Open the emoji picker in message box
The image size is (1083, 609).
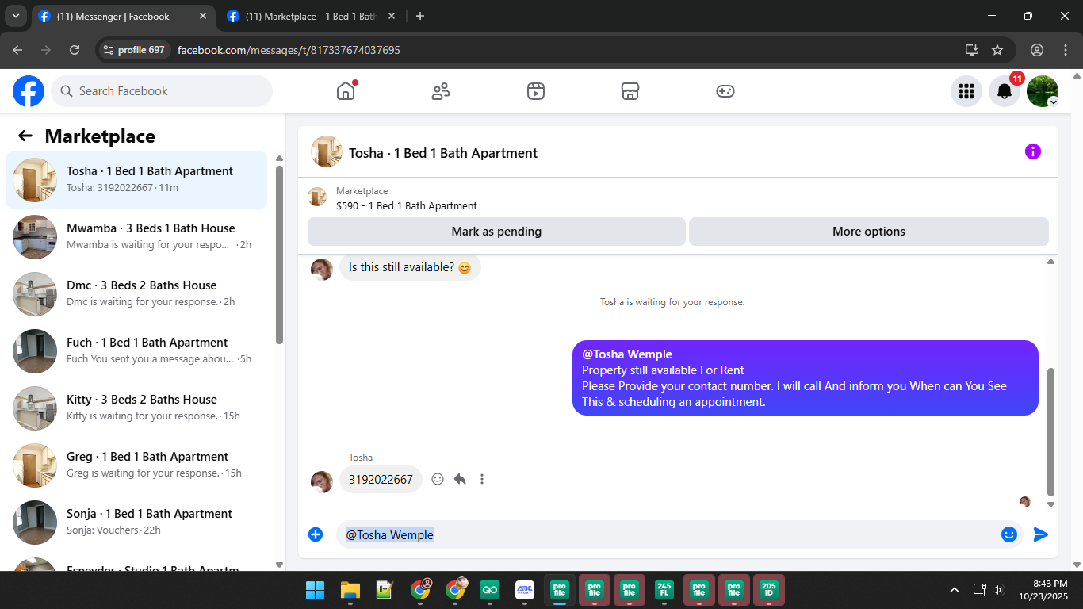(1009, 534)
